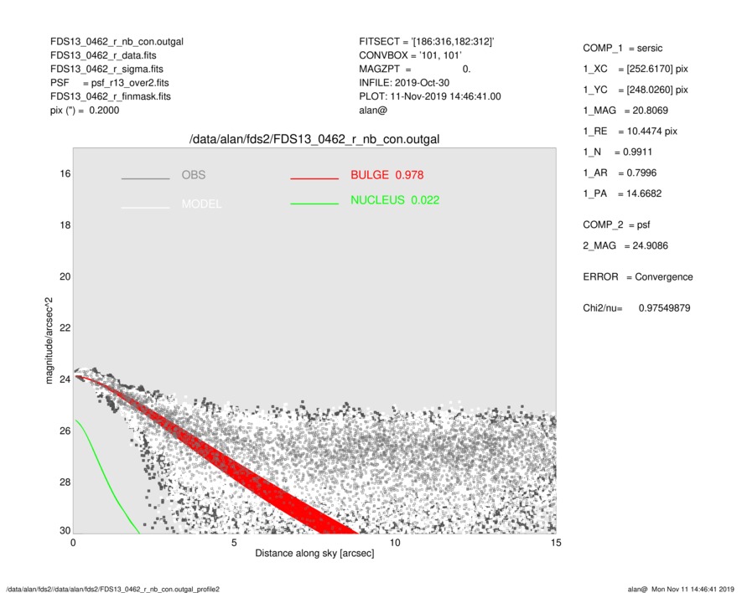Click the MAGZPT = 0. line
Viewport: 742px width, 593px height.
414,69
